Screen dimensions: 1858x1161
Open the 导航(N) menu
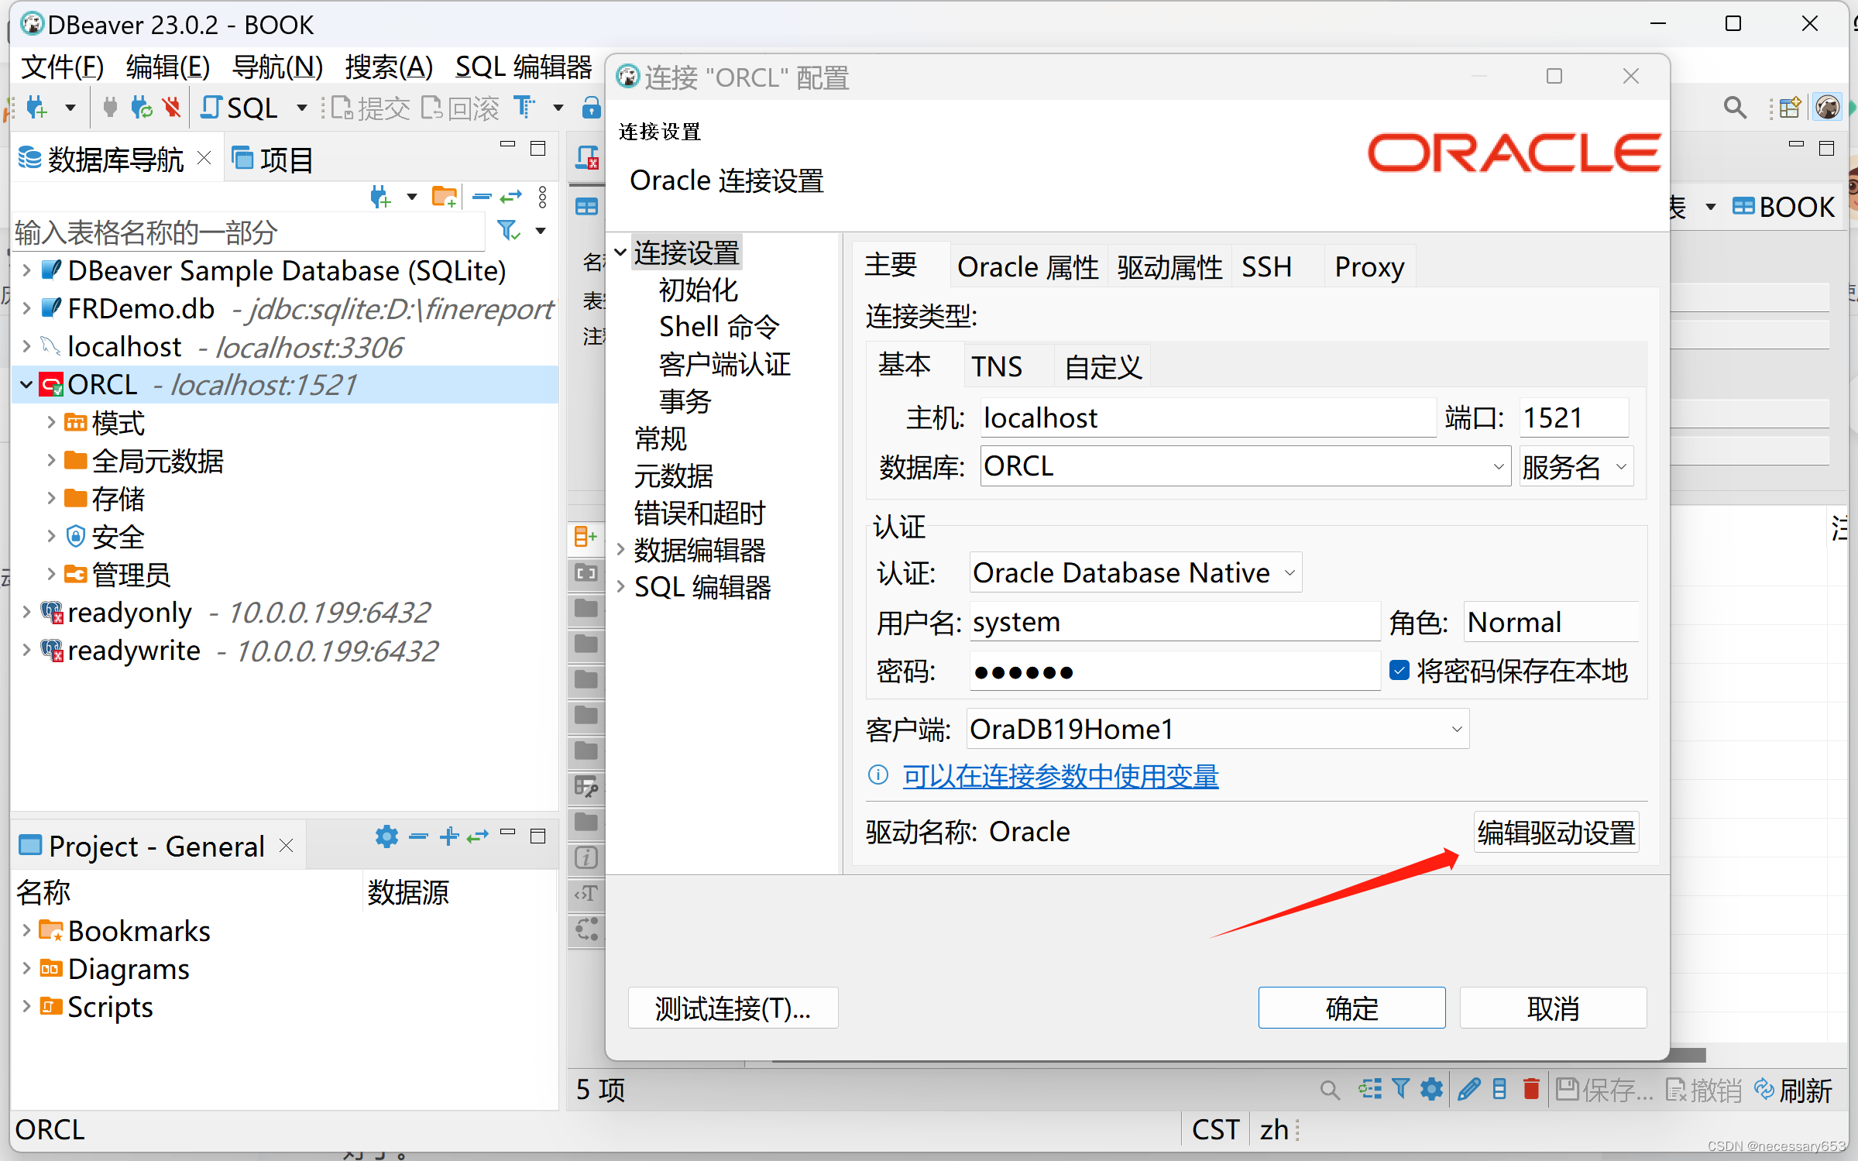(x=276, y=66)
